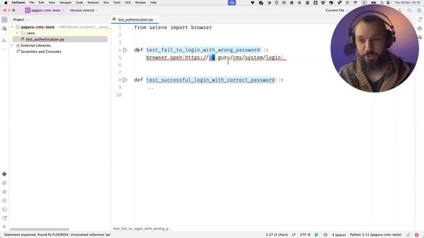The image size is (424, 238).
Task: Open the File menu
Action: 32,3
